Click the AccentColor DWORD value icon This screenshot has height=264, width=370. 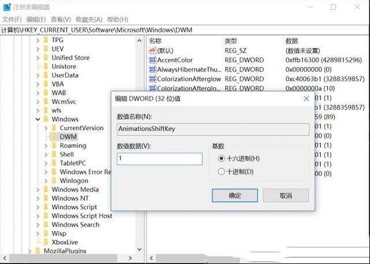[x=153, y=60]
